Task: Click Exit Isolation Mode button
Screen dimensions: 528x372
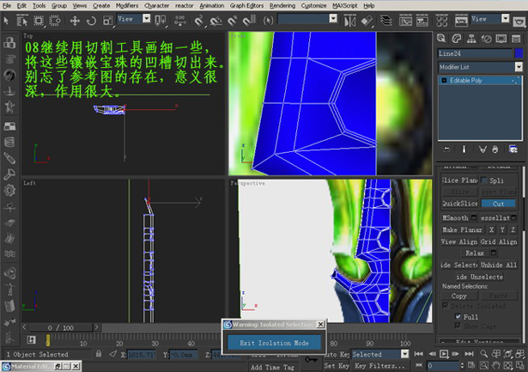Action: [x=274, y=343]
